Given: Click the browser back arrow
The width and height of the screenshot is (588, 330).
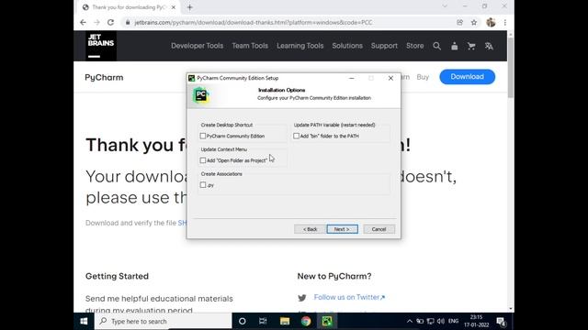Looking at the screenshot, I should point(83,22).
